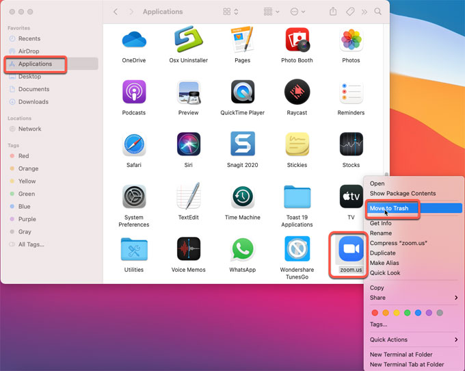The image size is (465, 371).
Task: Choose Tags… in context menu
Action: pyautogui.click(x=378, y=324)
